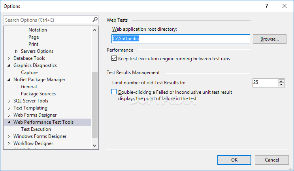Click inside the Search Options field
The image size is (294, 171).
point(47,20)
